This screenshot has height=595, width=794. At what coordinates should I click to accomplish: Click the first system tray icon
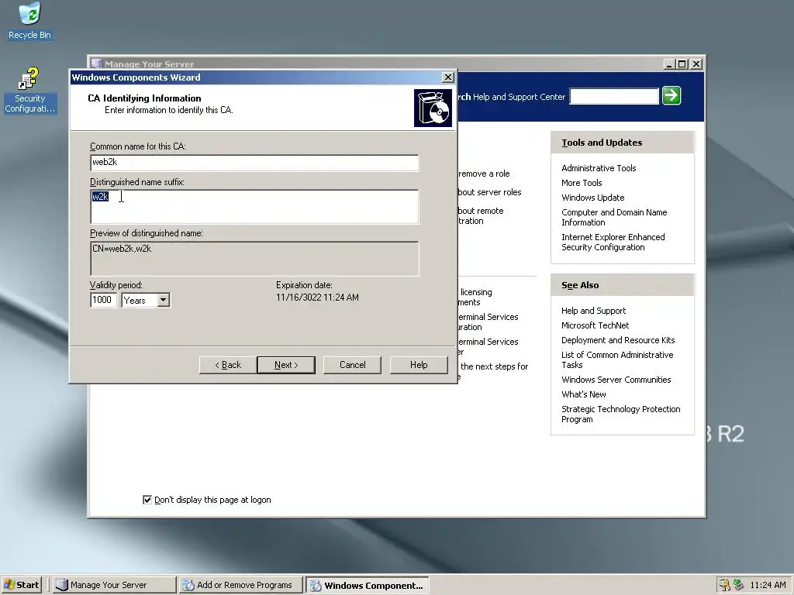(725, 585)
